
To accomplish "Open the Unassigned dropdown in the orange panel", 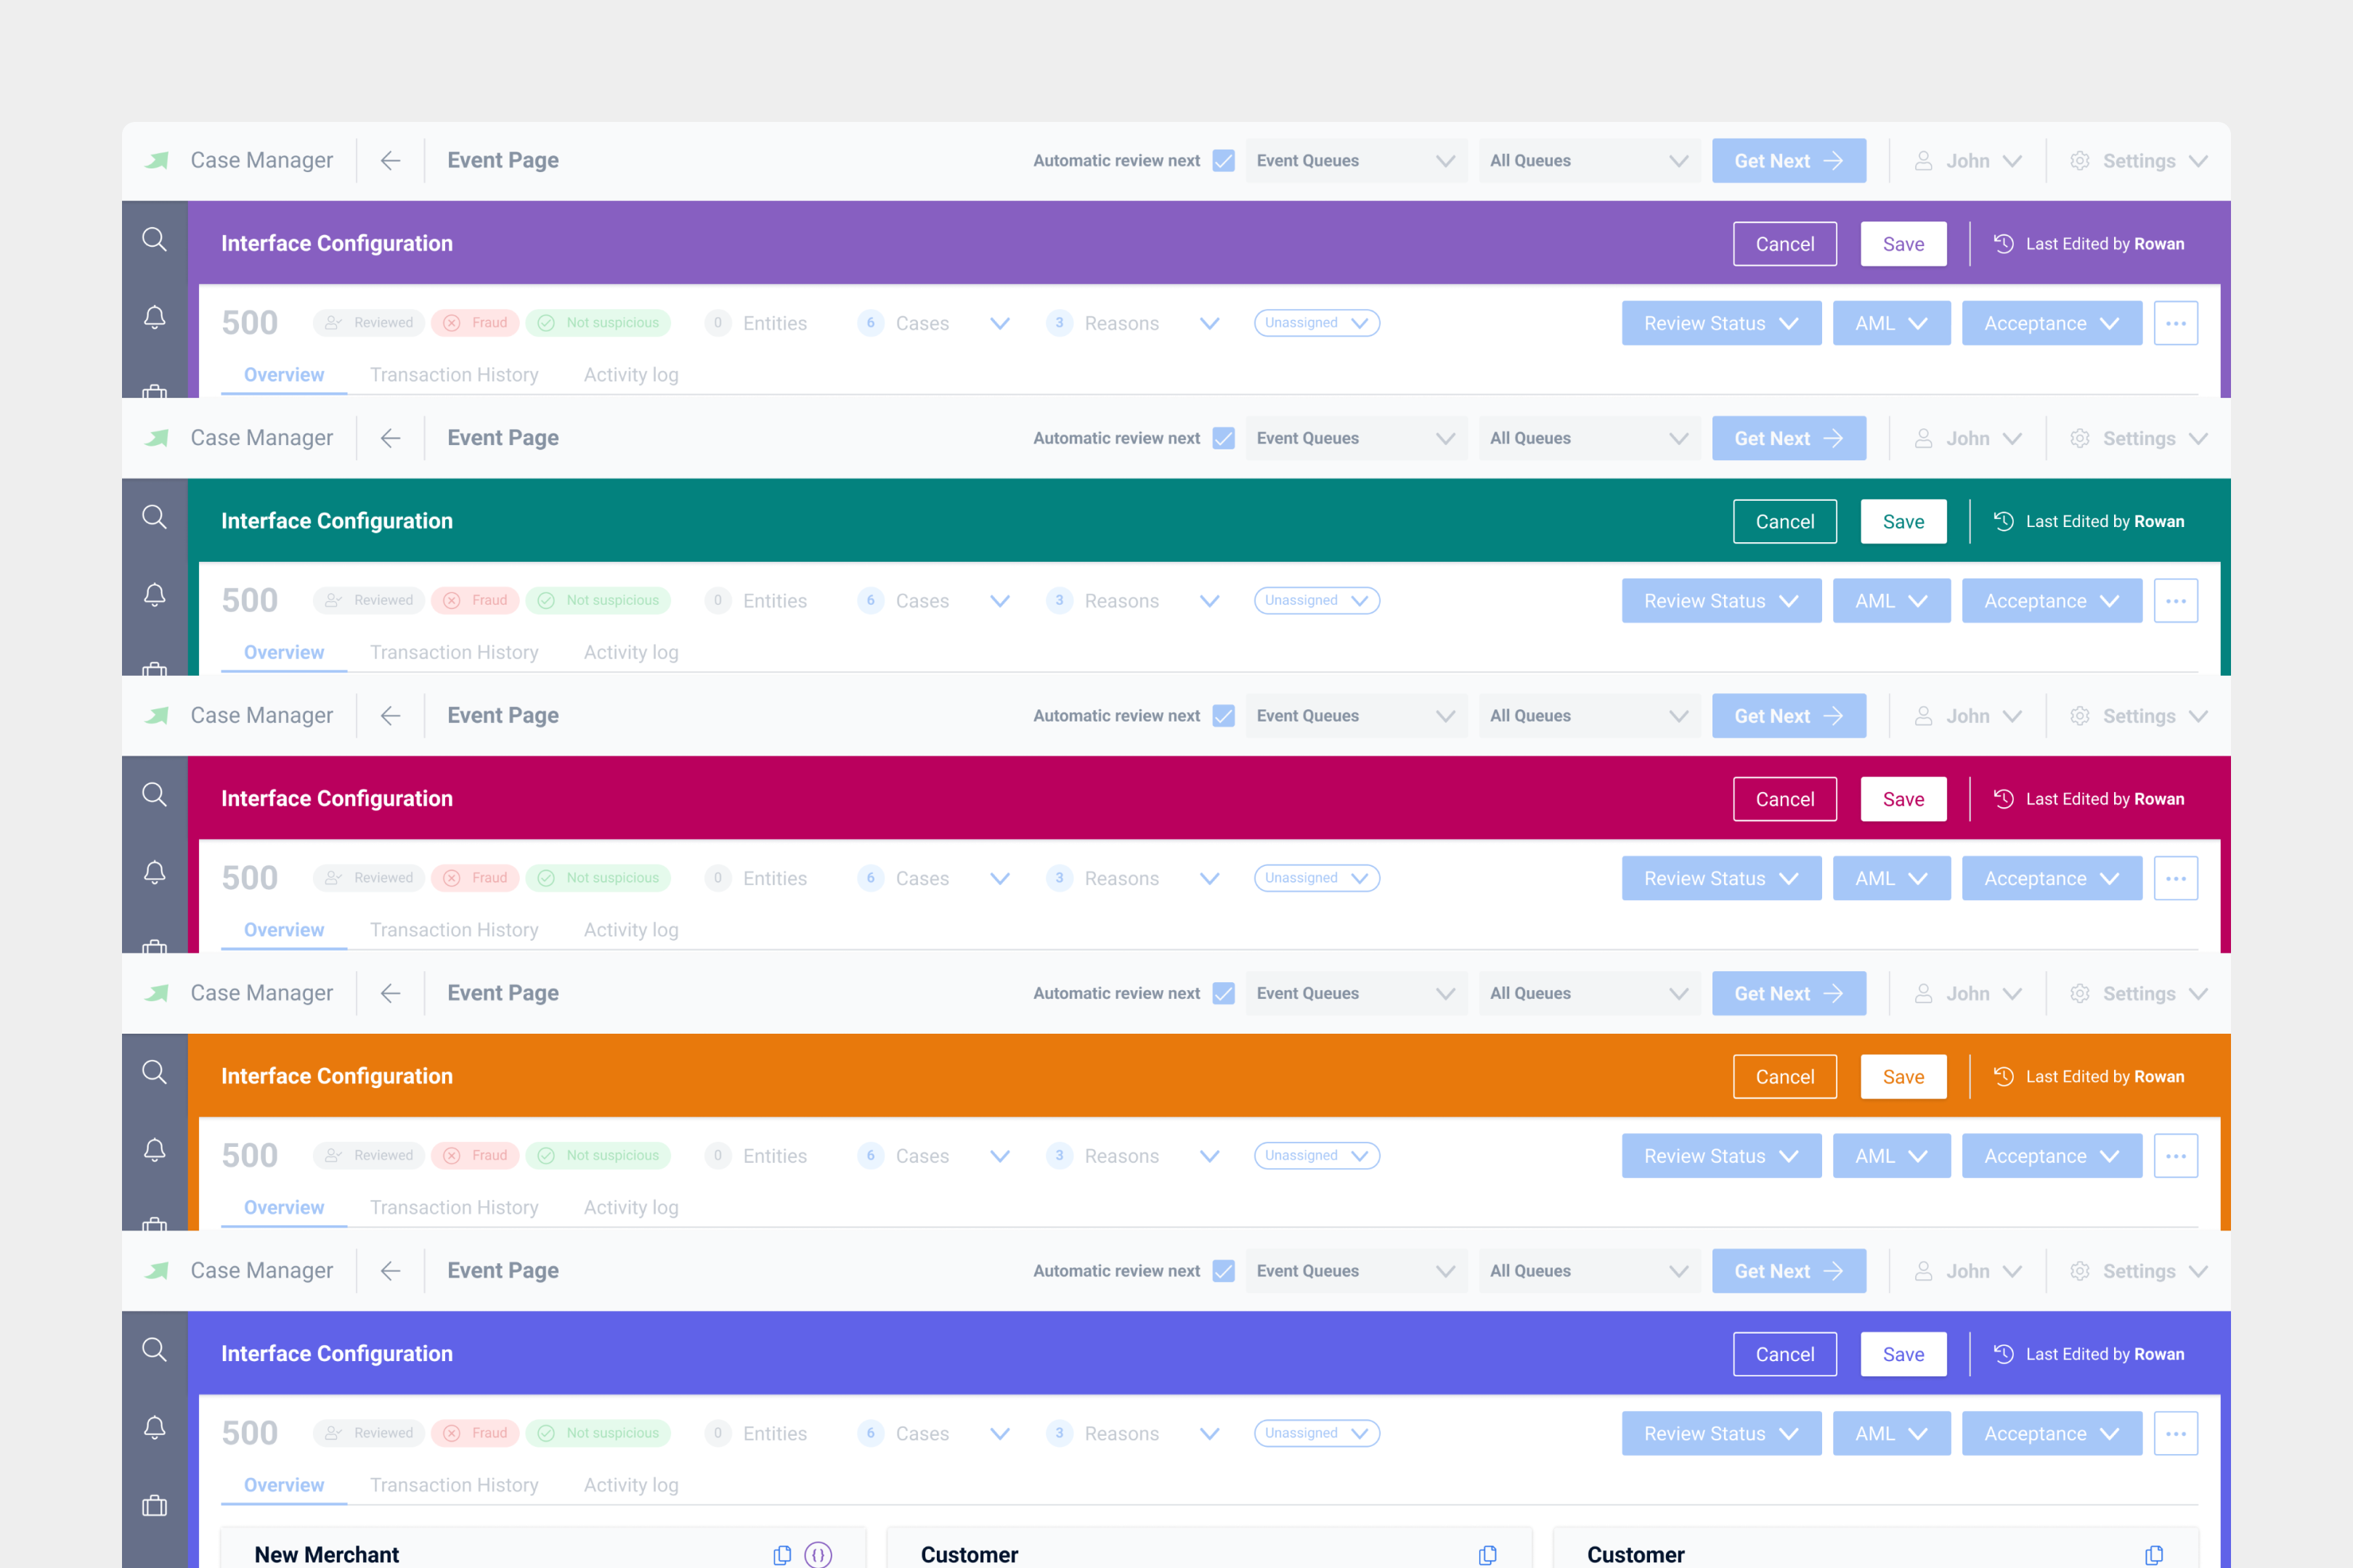I will 1317,1155.
